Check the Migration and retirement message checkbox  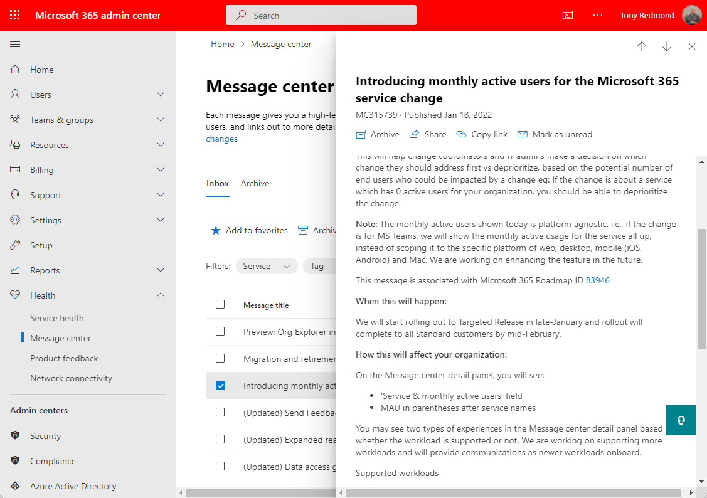220,358
